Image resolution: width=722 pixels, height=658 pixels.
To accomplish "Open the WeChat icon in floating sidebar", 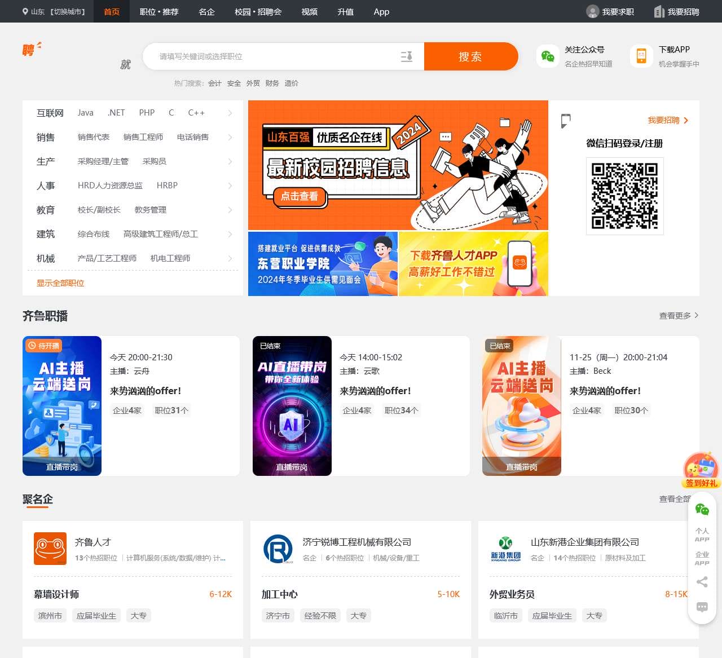I will pos(702,510).
